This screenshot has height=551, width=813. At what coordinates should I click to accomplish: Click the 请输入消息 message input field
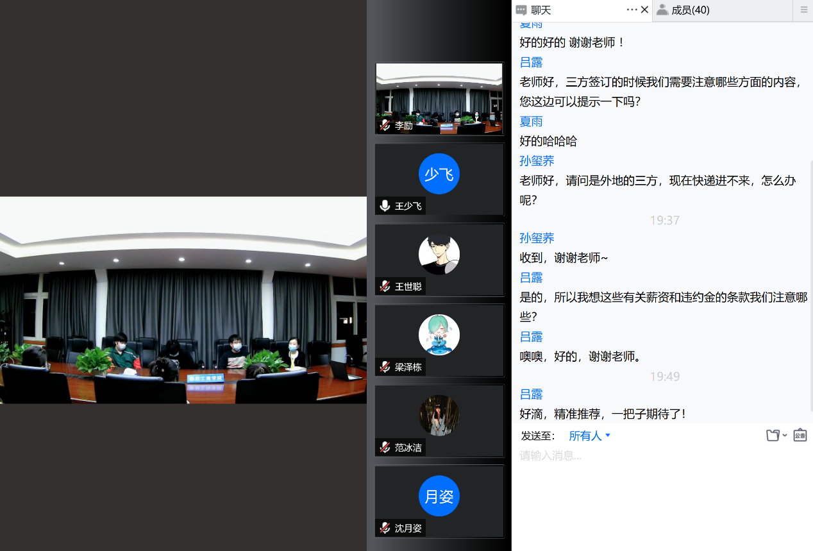[x=660, y=456]
